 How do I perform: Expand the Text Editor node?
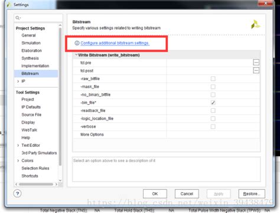[18, 146]
